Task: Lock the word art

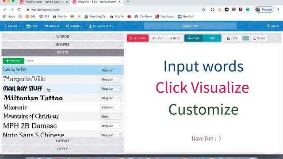Action: click(x=232, y=38)
